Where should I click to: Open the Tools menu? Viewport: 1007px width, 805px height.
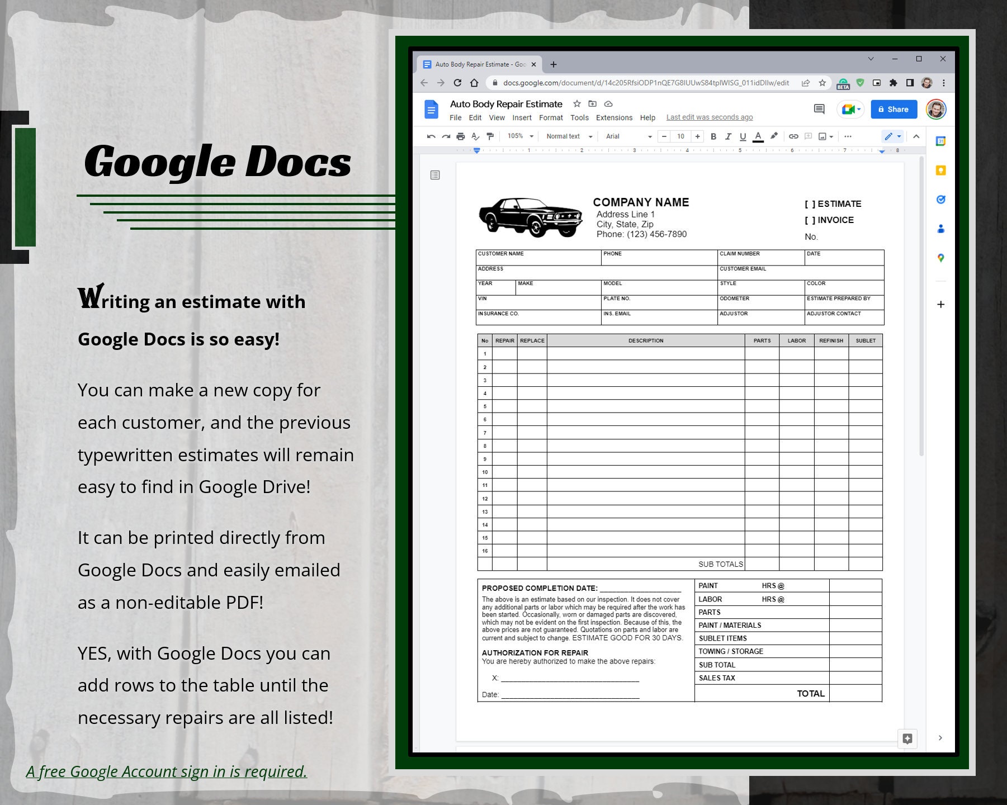pyautogui.click(x=580, y=118)
